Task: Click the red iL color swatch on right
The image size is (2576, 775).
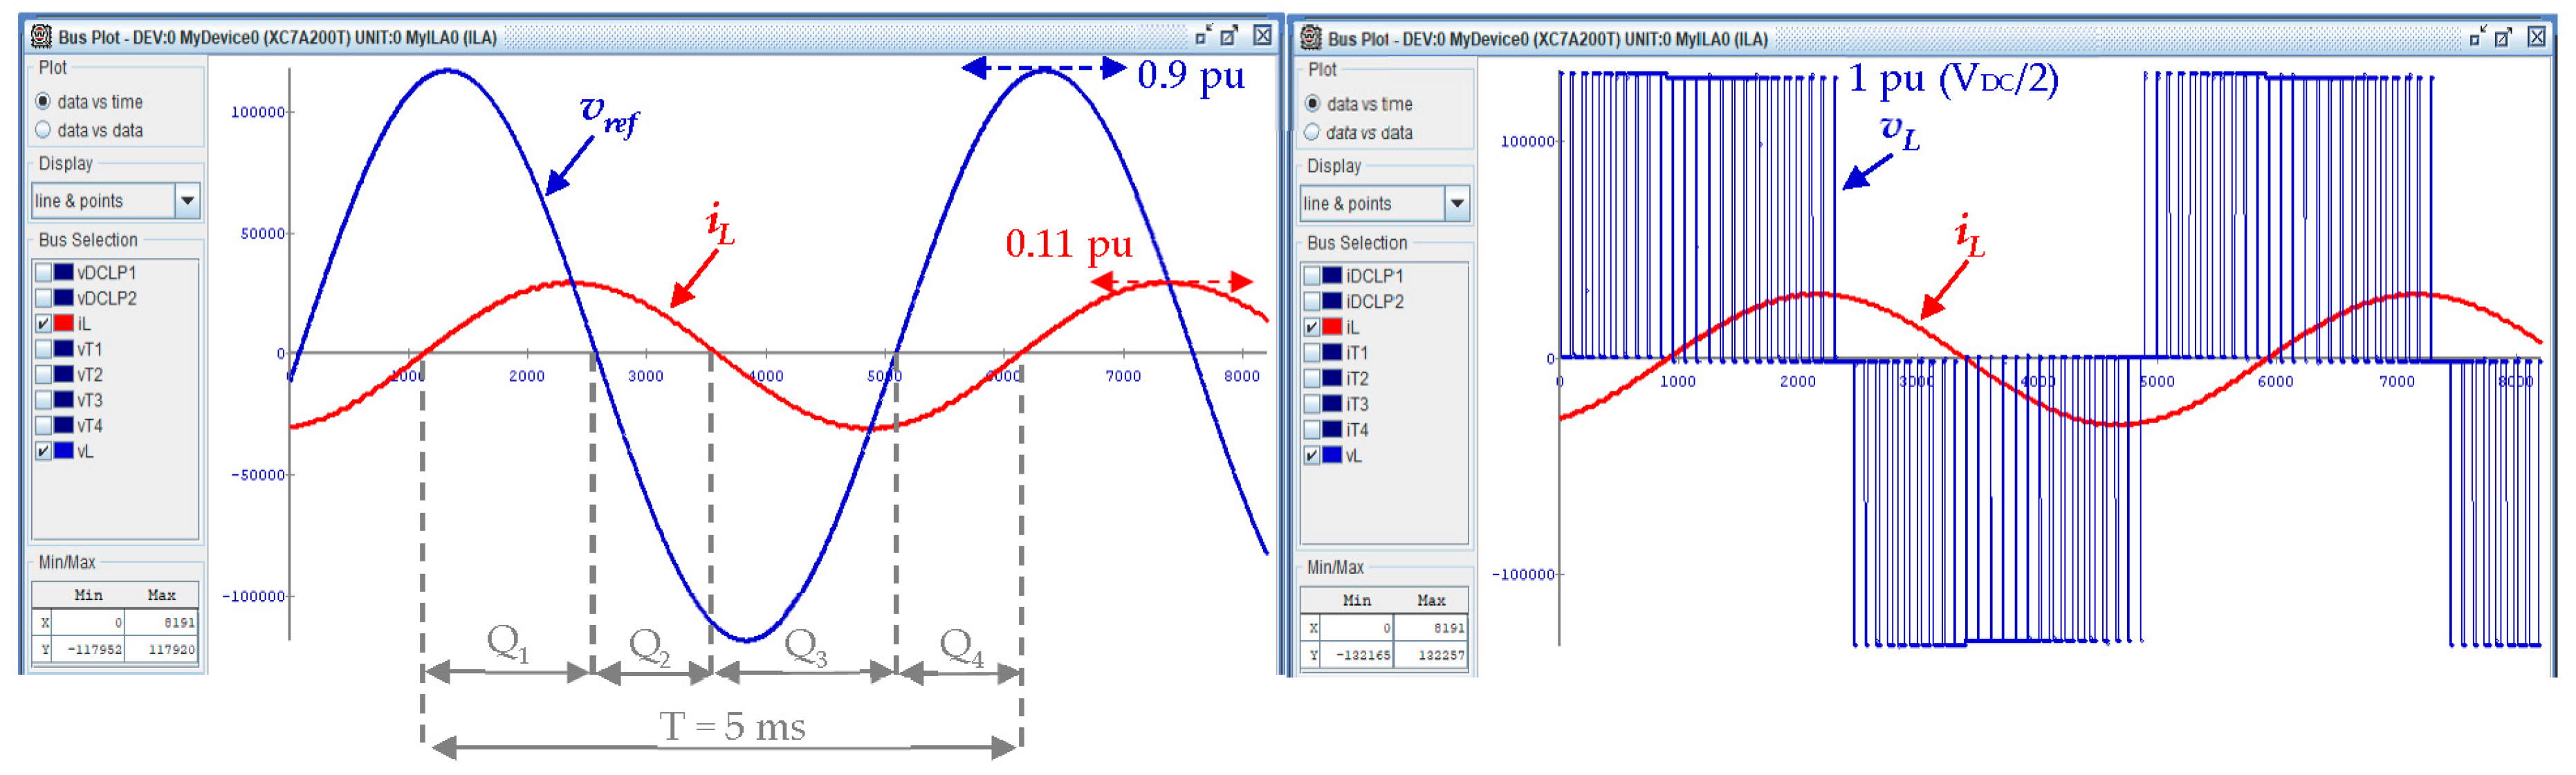Action: 1332,327
